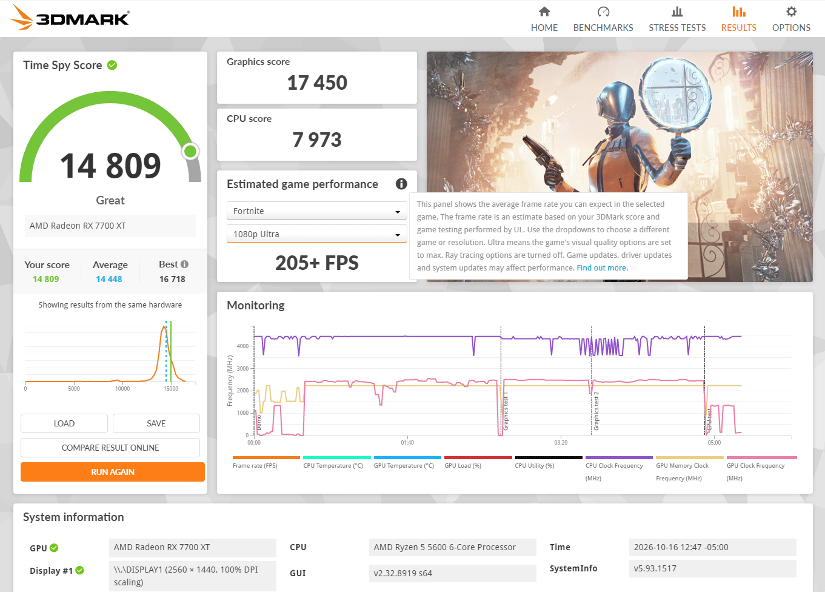Click the Benchmarks gauge icon
The image size is (825, 592).
[603, 12]
